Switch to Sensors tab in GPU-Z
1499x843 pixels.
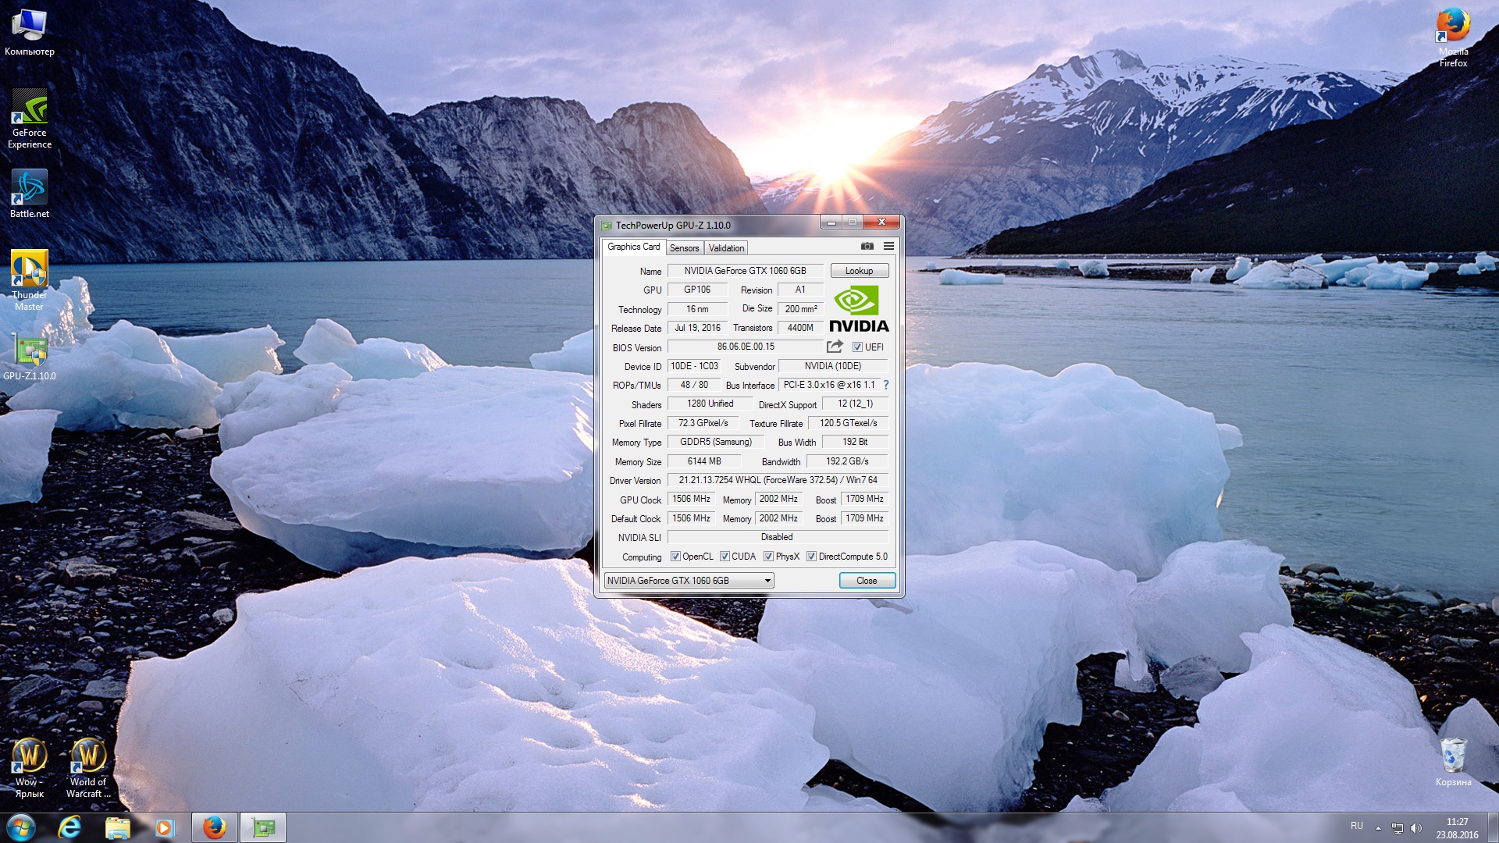(x=684, y=247)
